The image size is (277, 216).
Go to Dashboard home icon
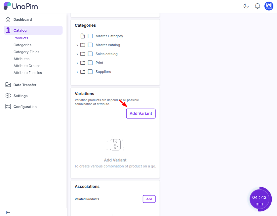8,19
